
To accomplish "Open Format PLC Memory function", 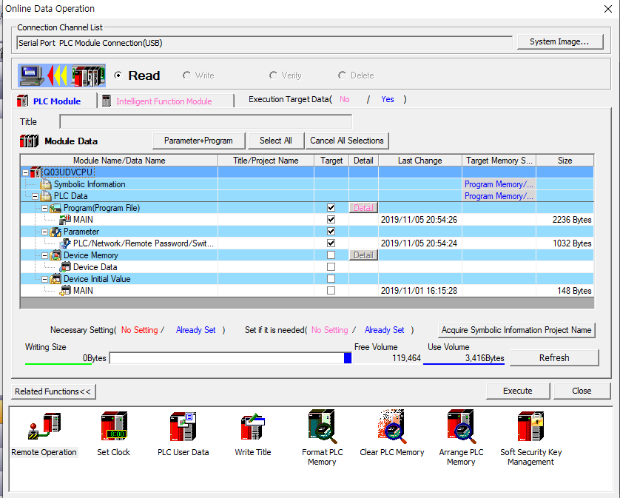I will [x=323, y=438].
